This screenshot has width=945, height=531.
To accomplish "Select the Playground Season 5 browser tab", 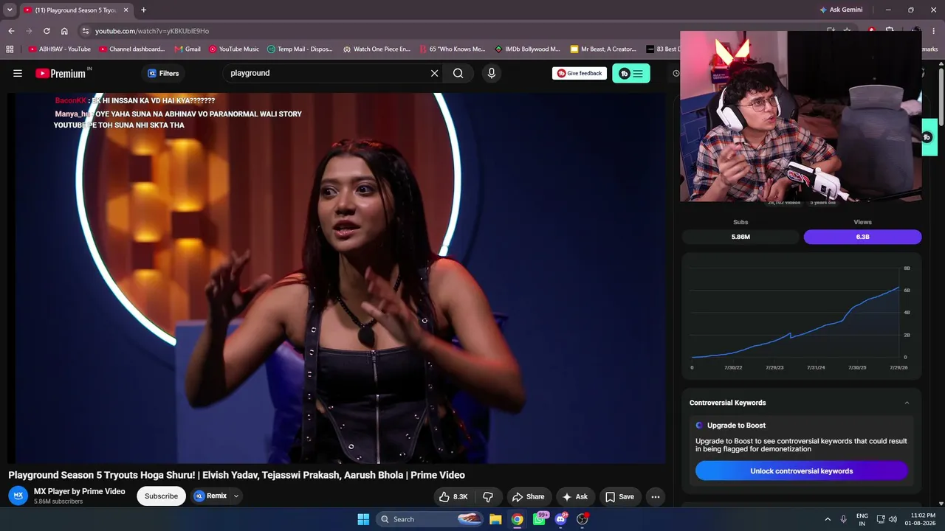I will click(75, 10).
